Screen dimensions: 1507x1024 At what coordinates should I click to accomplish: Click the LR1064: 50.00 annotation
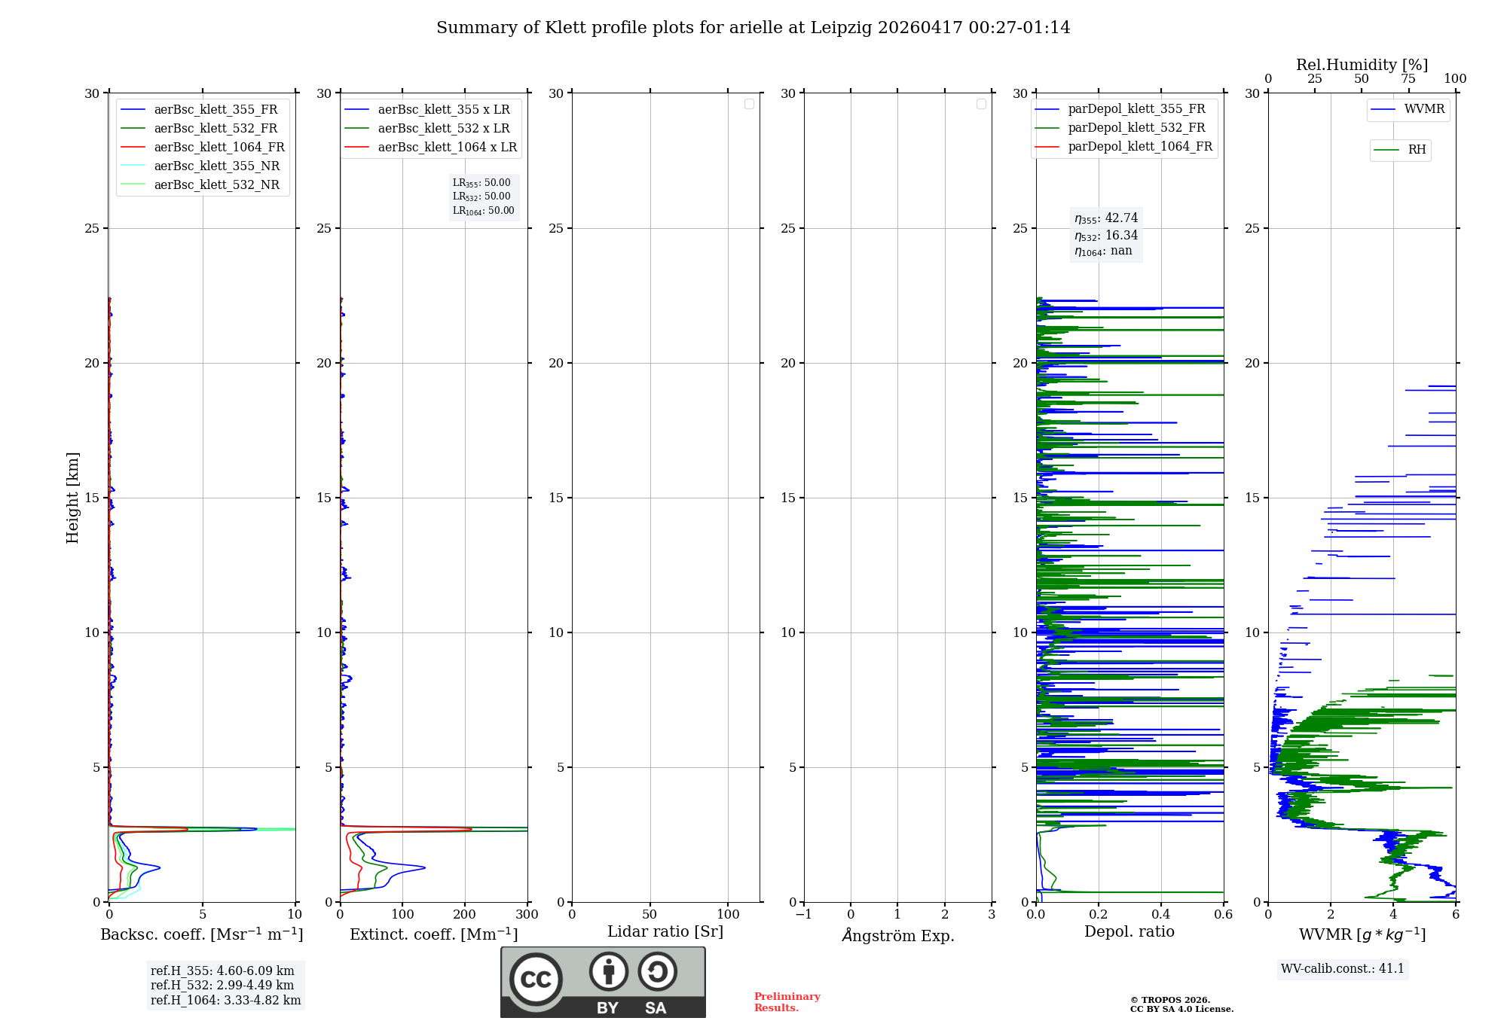[x=484, y=211]
